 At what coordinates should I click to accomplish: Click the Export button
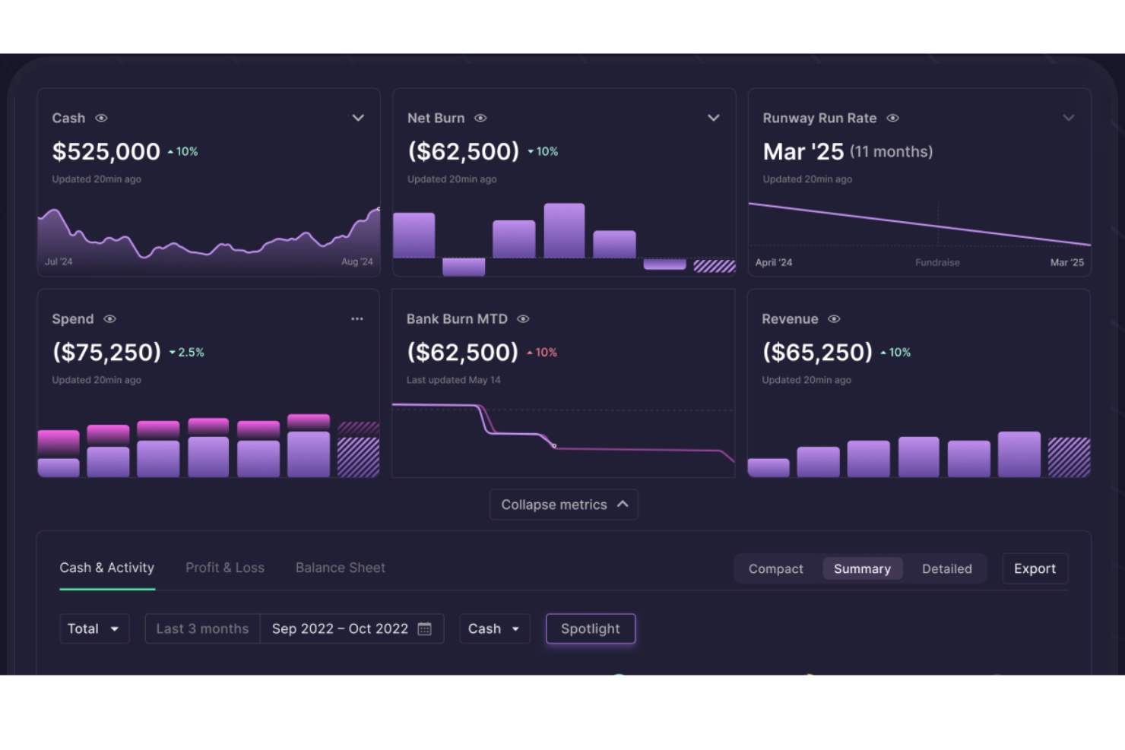(x=1035, y=568)
